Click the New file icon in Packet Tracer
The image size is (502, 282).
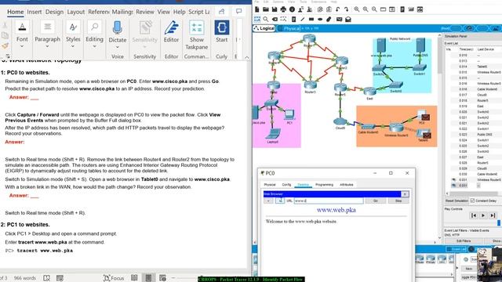click(x=256, y=9)
